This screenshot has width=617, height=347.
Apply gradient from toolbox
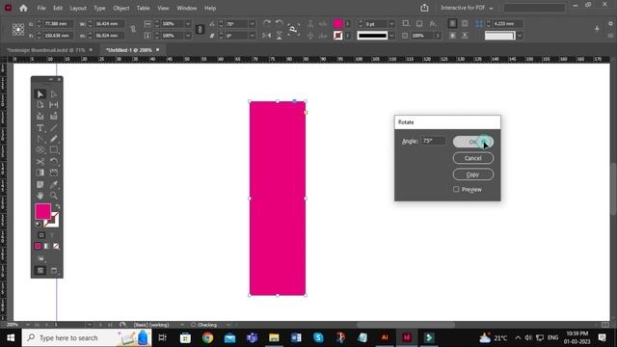click(47, 247)
